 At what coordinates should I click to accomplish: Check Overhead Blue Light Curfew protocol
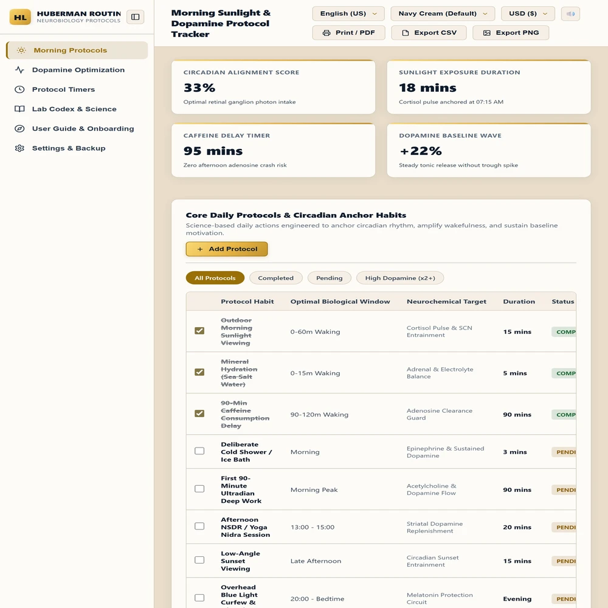[199, 598]
